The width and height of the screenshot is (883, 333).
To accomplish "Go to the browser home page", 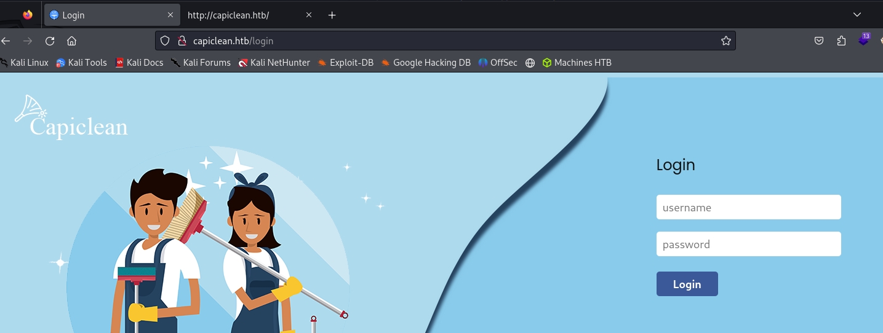I will pyautogui.click(x=72, y=41).
